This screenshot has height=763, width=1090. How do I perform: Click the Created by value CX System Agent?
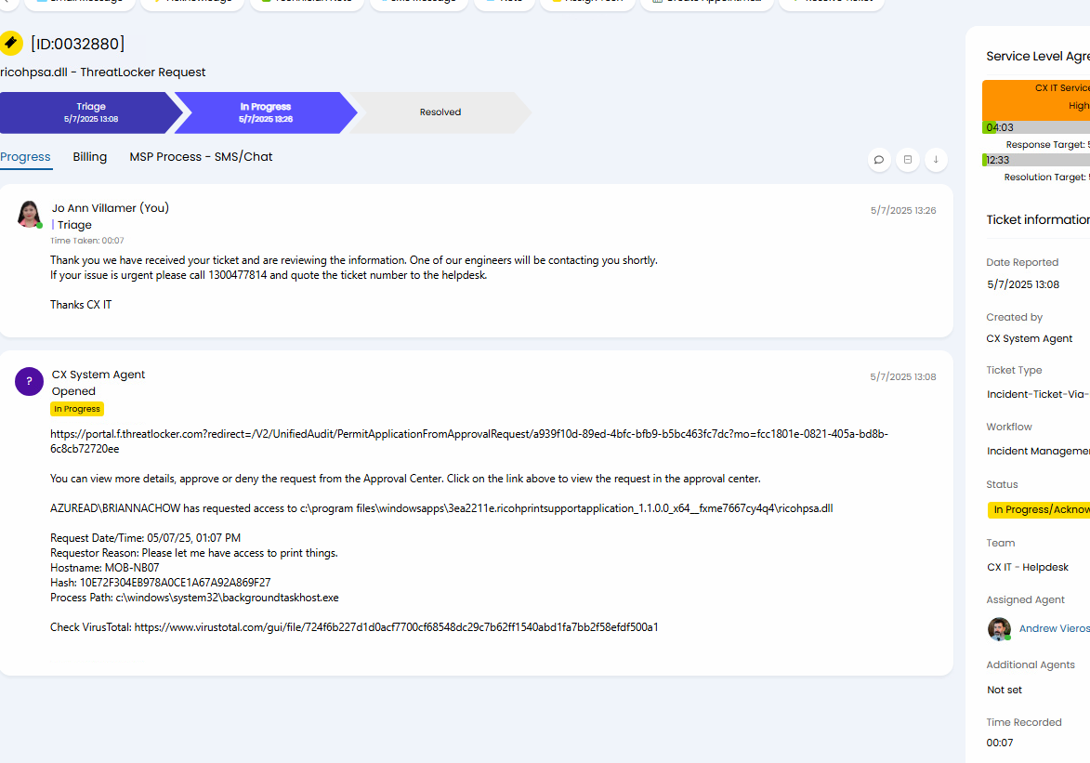point(1030,338)
